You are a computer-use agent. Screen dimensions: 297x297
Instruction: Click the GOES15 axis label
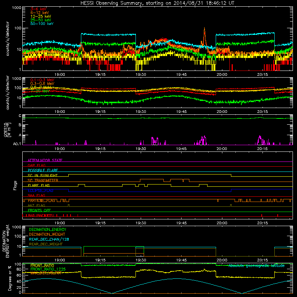pyautogui.click(x=7, y=130)
